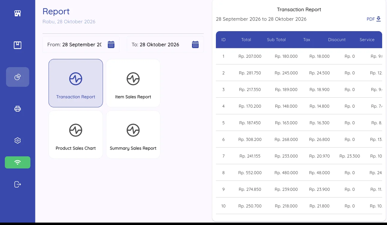Click the To date field 28 Oktober 2026
Viewport: 387px width, 225px height.
pos(165,44)
